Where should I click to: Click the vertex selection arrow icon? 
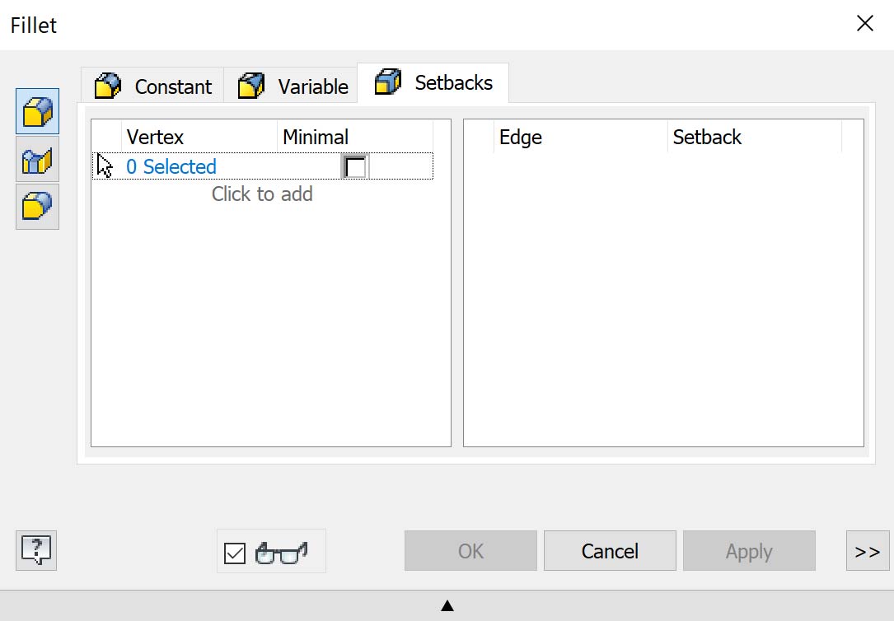click(x=105, y=166)
